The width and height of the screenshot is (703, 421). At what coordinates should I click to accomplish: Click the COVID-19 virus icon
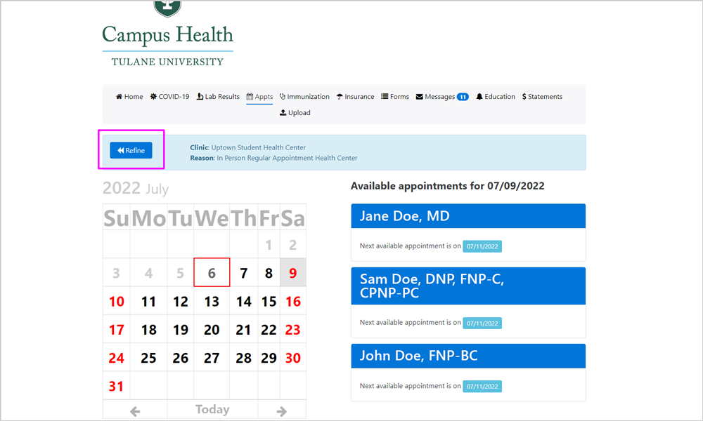click(153, 97)
